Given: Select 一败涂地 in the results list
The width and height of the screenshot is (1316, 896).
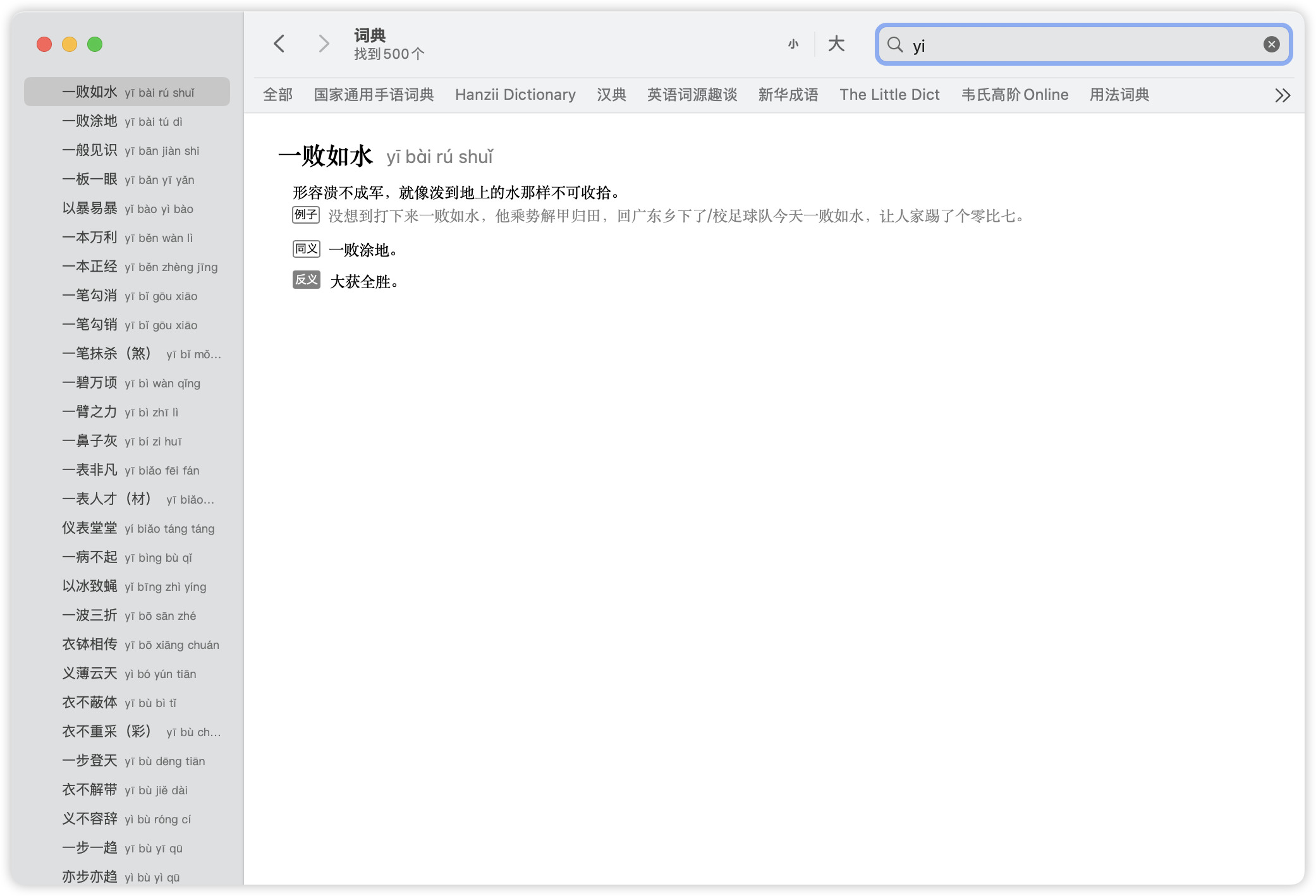Looking at the screenshot, I should click(x=127, y=121).
